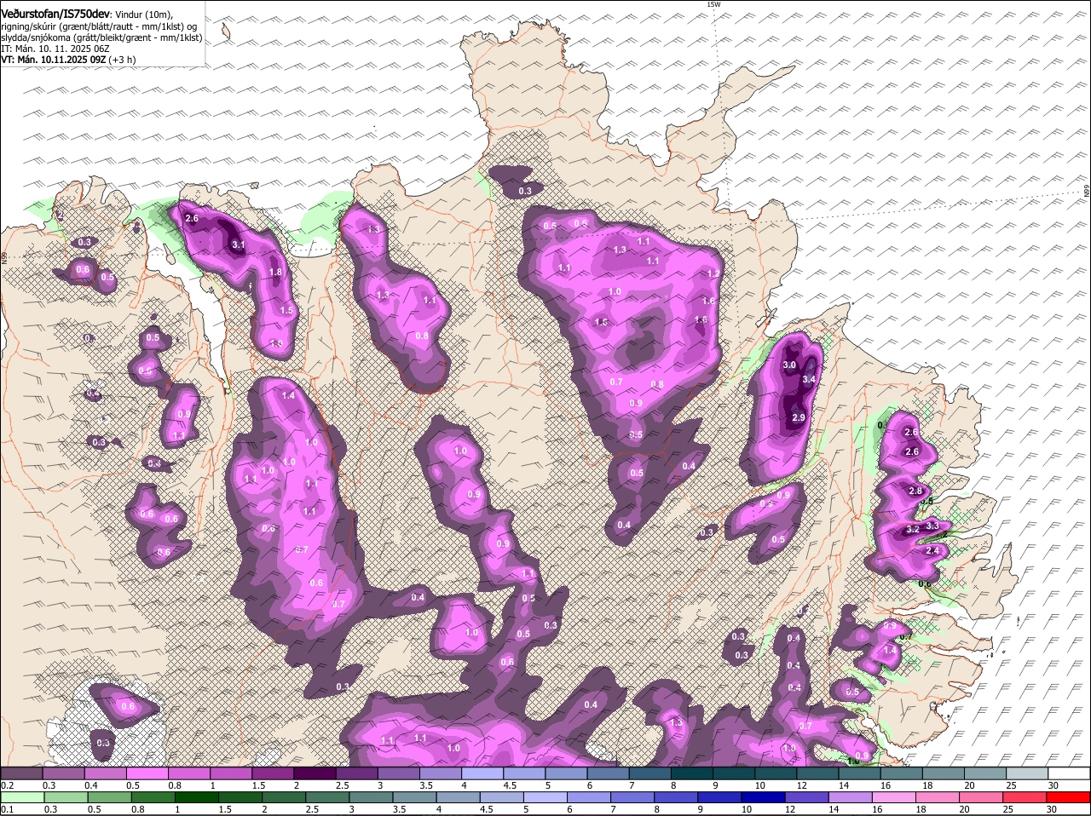Click the 3.4 precipitation value label
This screenshot has width=1091, height=816.
pos(810,380)
